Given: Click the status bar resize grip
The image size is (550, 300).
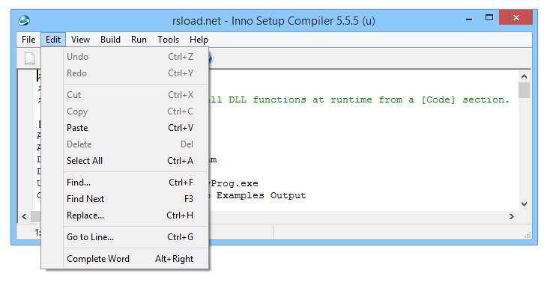Looking at the screenshot, I should [x=528, y=235].
